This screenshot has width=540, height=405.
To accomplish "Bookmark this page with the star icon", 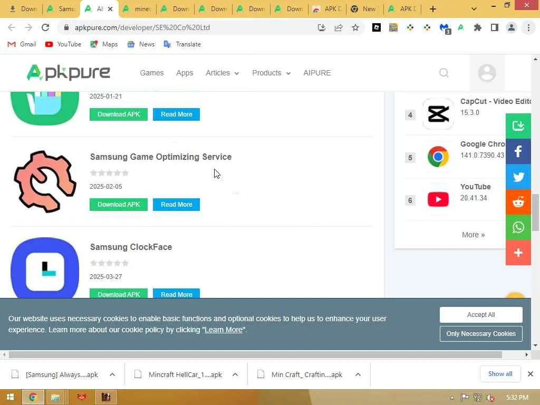I will [355, 27].
